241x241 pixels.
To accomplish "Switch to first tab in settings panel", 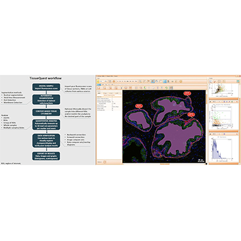I will (99, 93).
